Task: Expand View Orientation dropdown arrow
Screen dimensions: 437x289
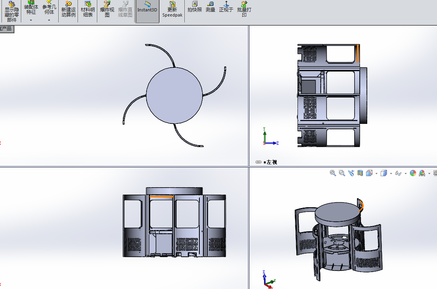Action: [x=377, y=173]
